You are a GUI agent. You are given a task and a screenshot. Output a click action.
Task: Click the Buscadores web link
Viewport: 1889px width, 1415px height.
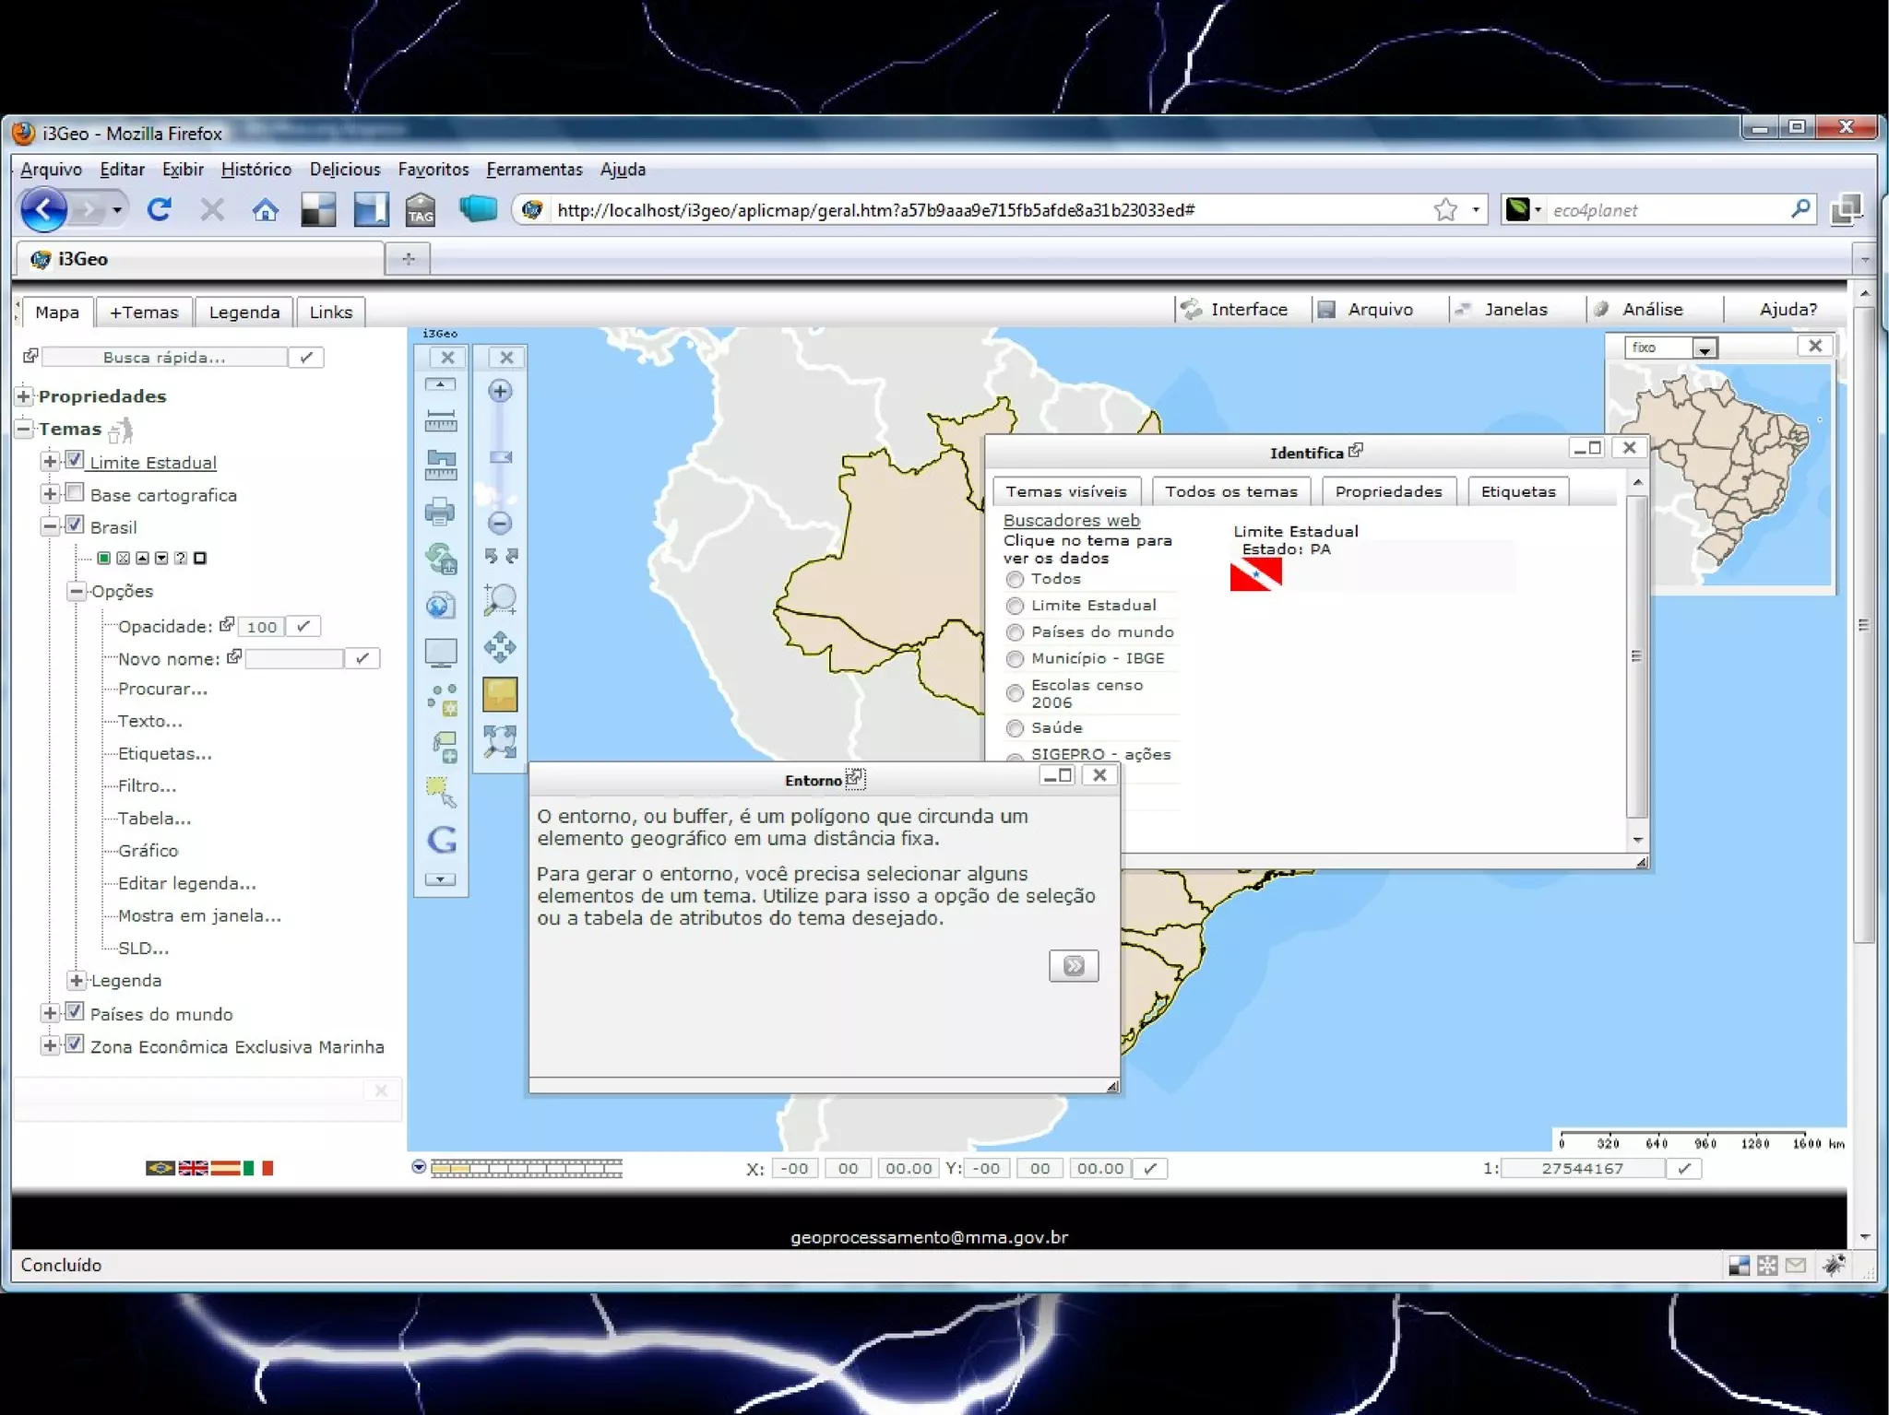tap(1071, 521)
